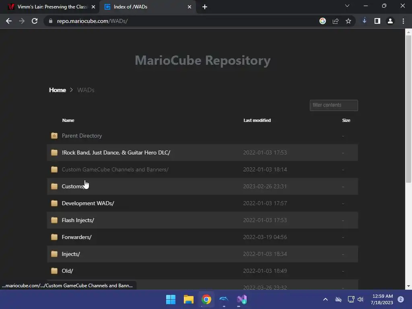
Task: Click the folder icon beside Customs
Action: point(54,186)
